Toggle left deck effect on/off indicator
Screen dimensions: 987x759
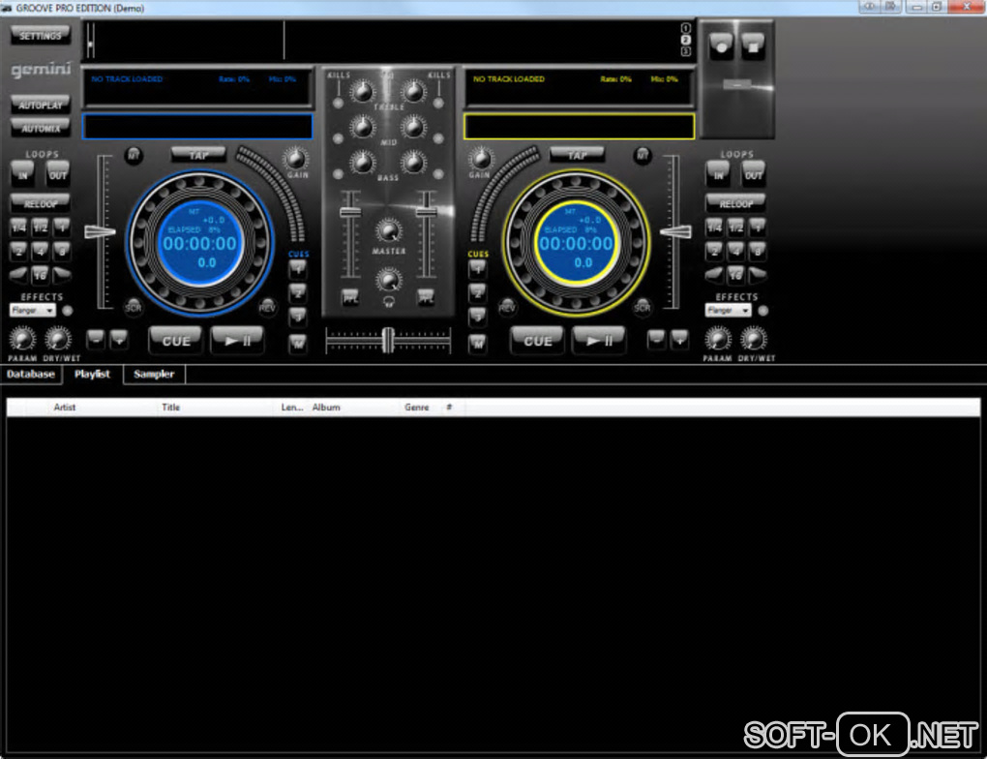68,310
